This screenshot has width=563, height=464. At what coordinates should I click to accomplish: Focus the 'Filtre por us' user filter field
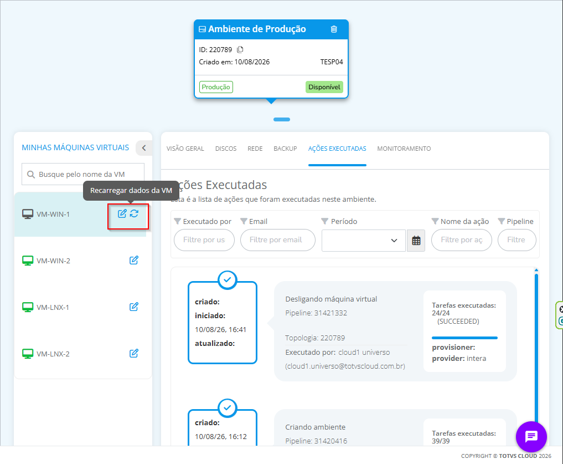(x=204, y=240)
